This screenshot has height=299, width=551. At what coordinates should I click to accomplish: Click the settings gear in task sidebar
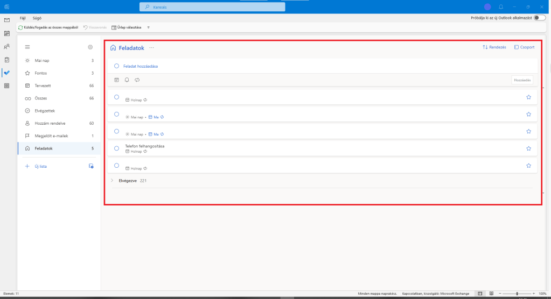(90, 47)
